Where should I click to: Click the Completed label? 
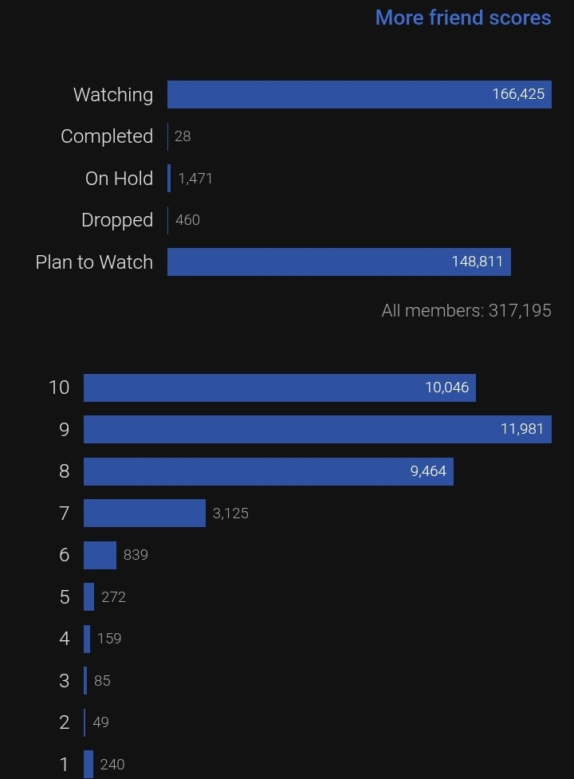[x=107, y=136]
